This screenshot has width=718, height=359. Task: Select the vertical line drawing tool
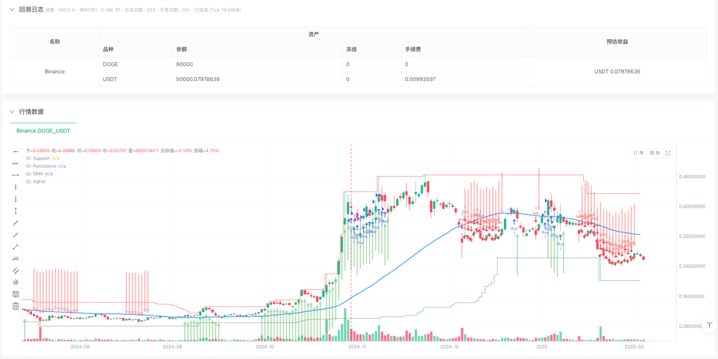[15, 187]
